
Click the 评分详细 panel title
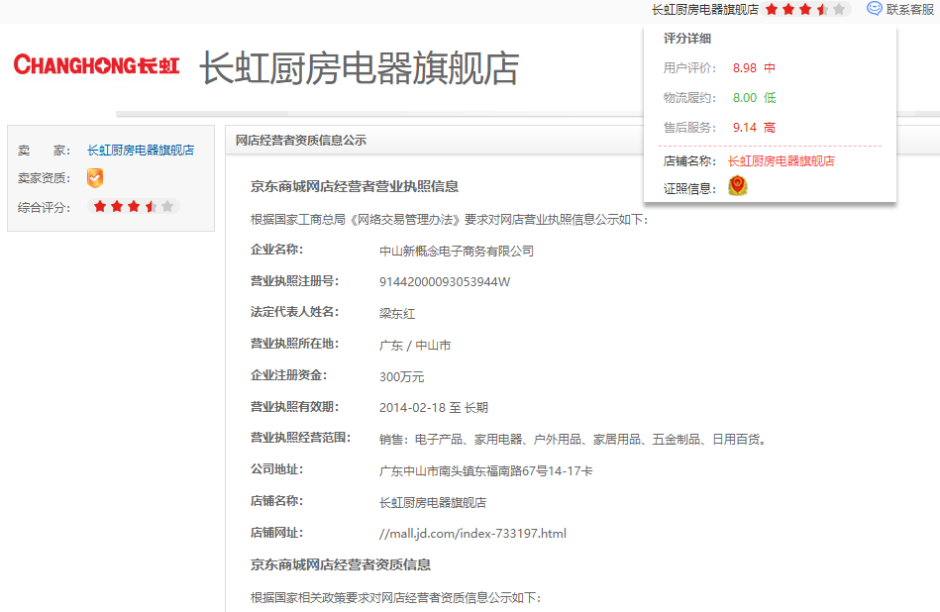pos(687,38)
